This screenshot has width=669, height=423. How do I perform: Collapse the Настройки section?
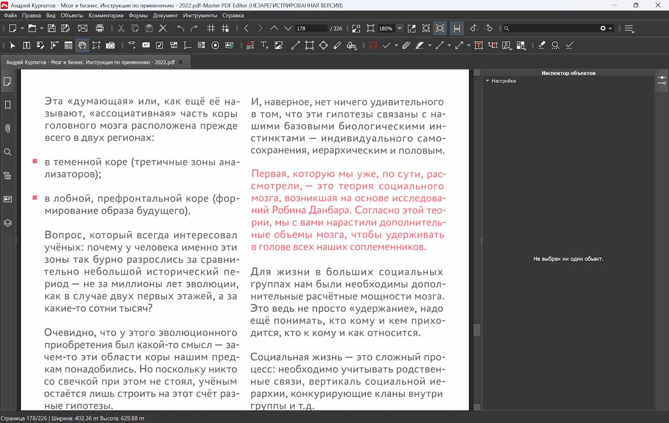pyautogui.click(x=488, y=81)
